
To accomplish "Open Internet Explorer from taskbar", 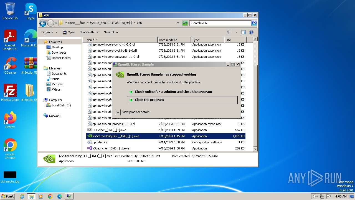I will click(22, 196).
